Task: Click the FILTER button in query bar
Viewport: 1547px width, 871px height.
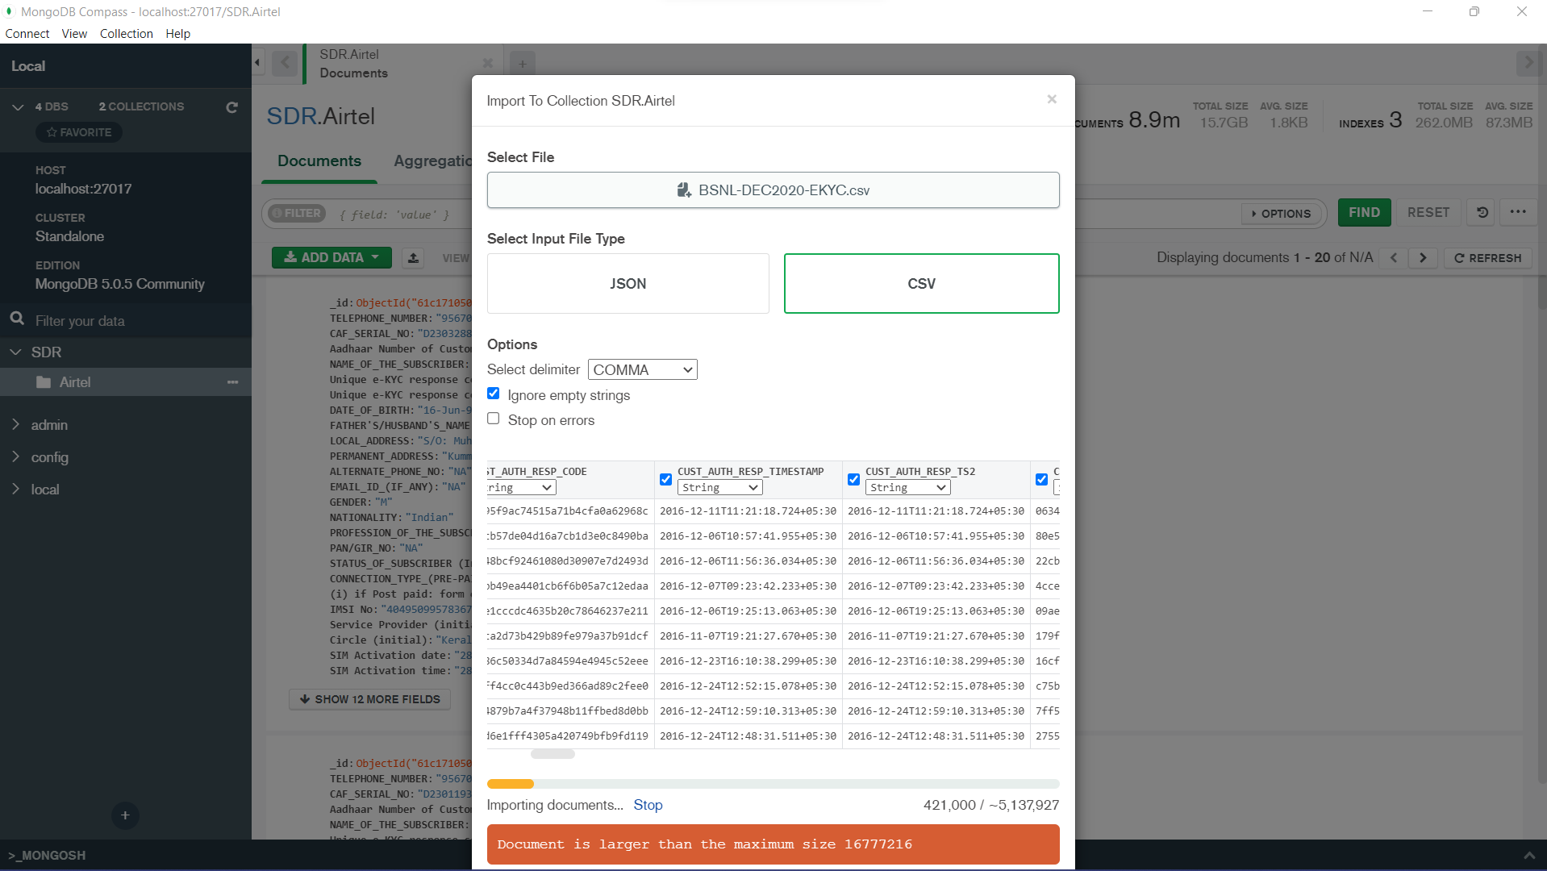Action: [297, 213]
